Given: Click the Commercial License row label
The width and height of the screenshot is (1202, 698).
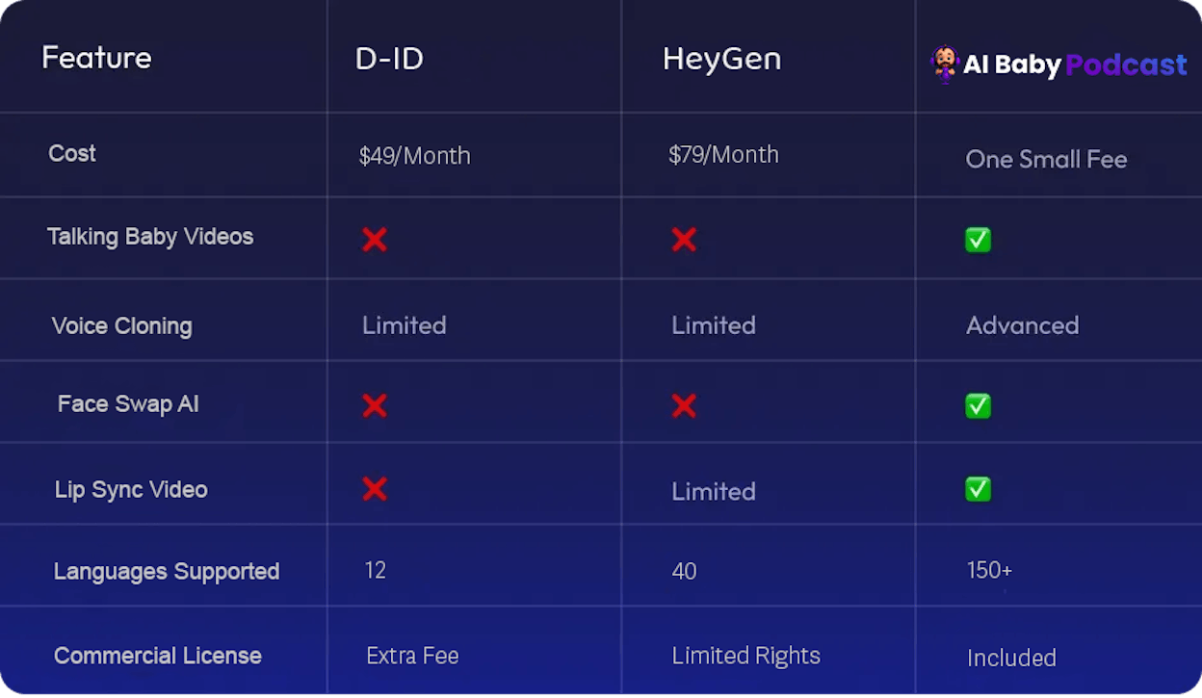Looking at the screenshot, I should (158, 656).
